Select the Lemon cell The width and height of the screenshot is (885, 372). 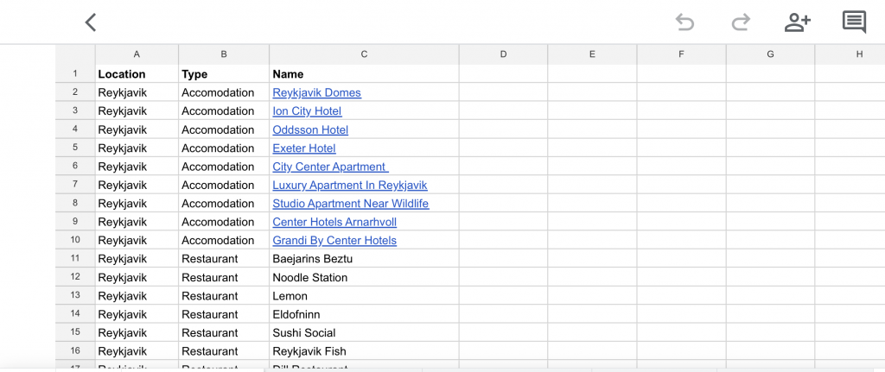(364, 296)
